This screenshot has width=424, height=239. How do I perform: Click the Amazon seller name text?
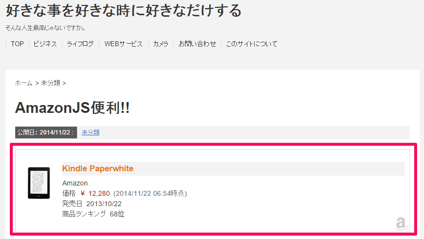tap(75, 183)
